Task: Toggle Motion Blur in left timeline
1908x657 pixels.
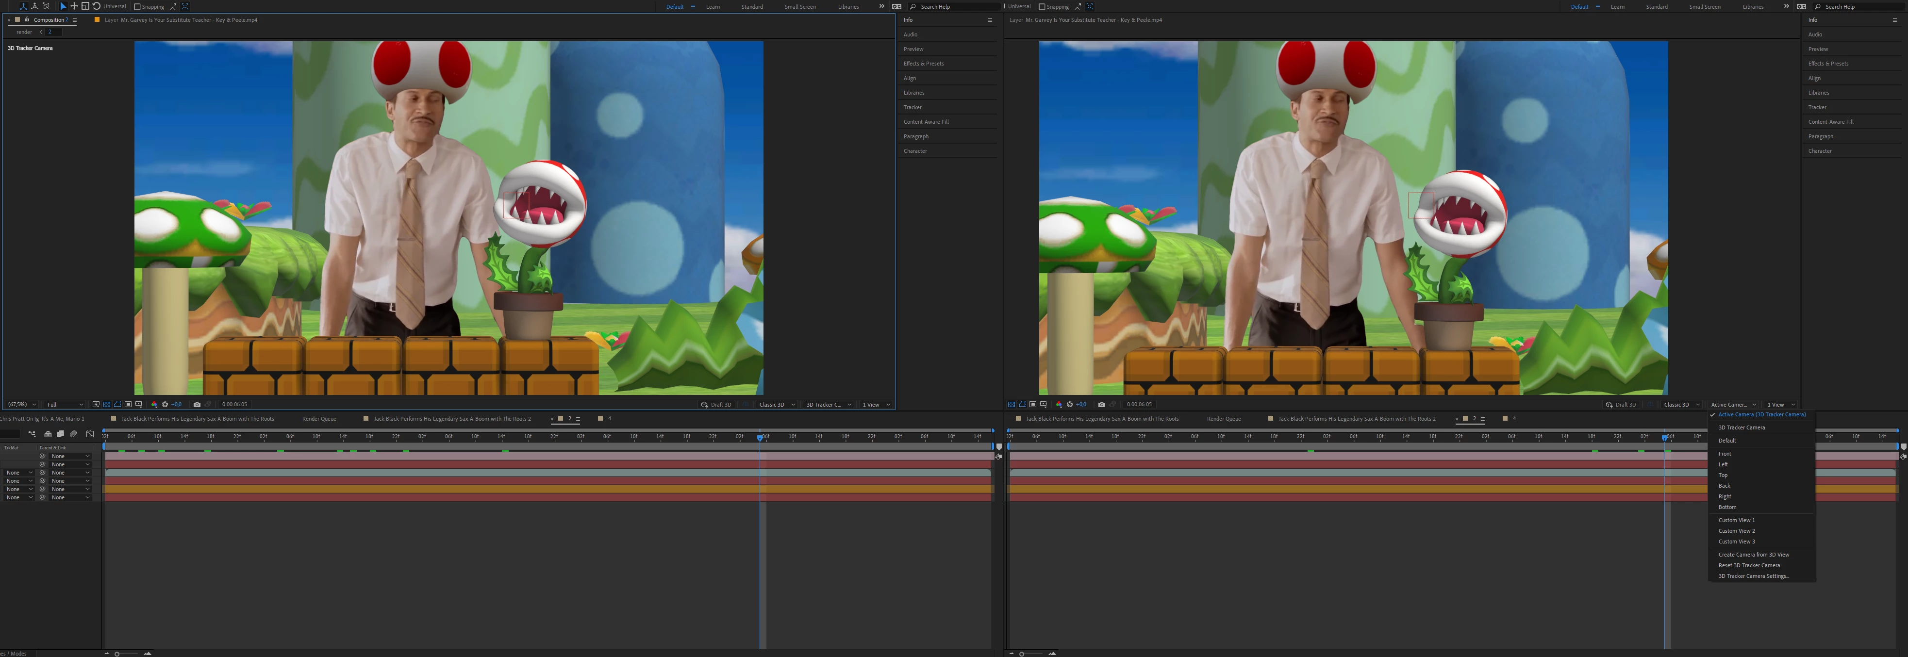Action: click(x=73, y=434)
